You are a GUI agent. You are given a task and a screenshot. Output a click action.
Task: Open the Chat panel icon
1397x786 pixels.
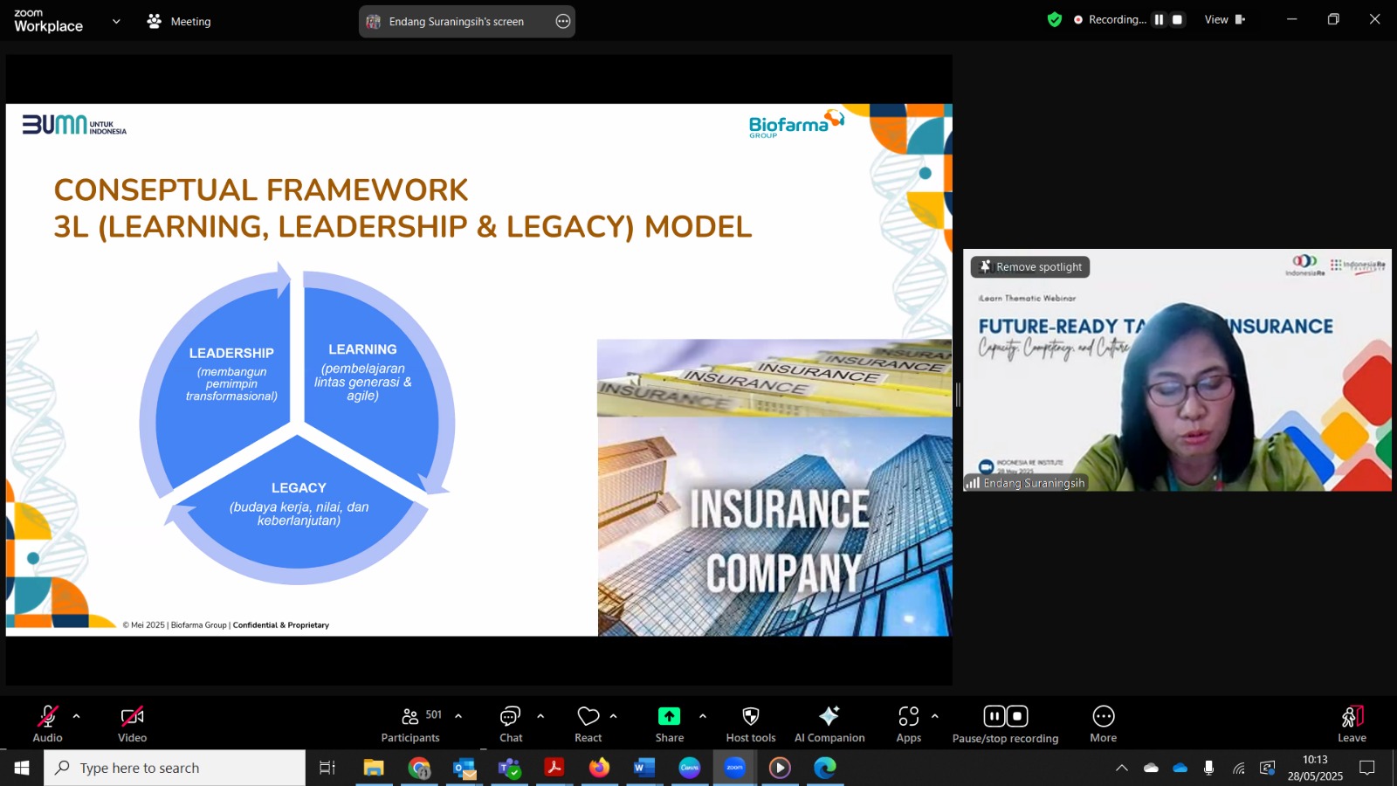pos(511,717)
